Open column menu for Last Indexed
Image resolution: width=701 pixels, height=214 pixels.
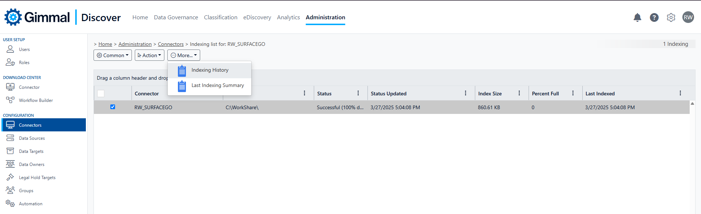point(680,93)
